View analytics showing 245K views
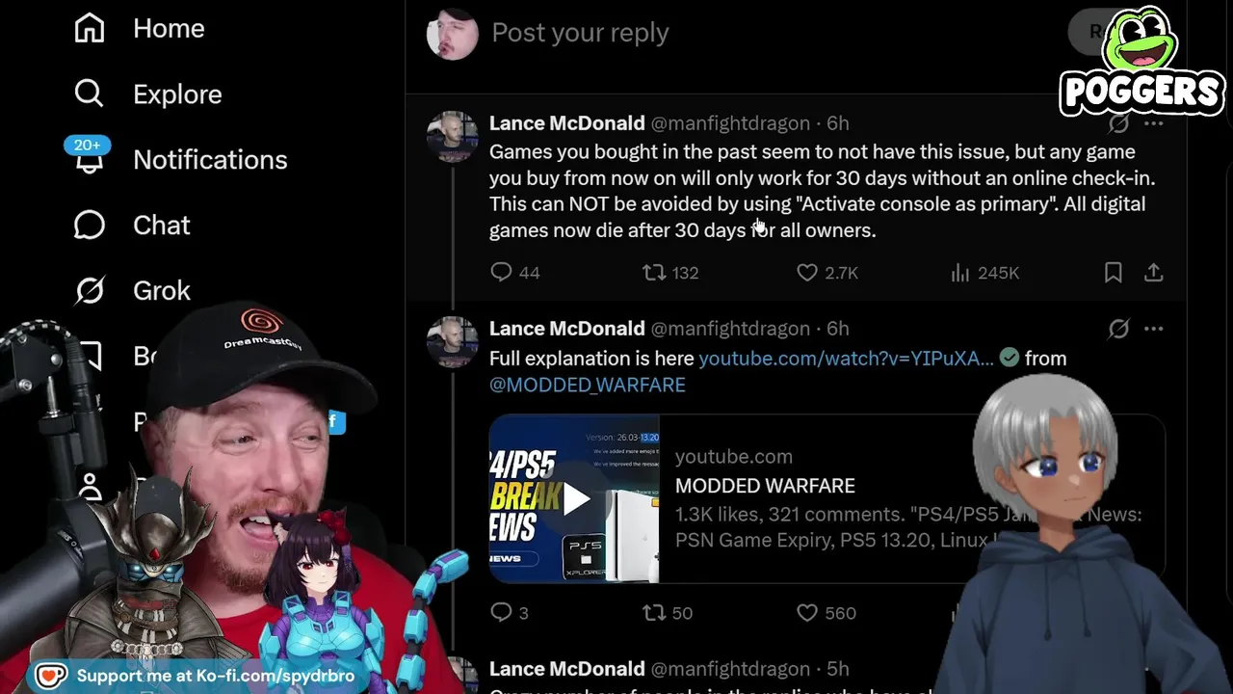Viewport: 1233px width, 694px height. (984, 273)
